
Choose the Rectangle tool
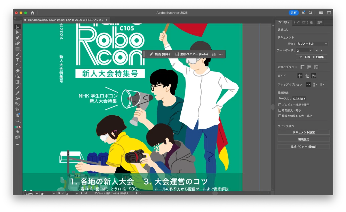(18, 49)
